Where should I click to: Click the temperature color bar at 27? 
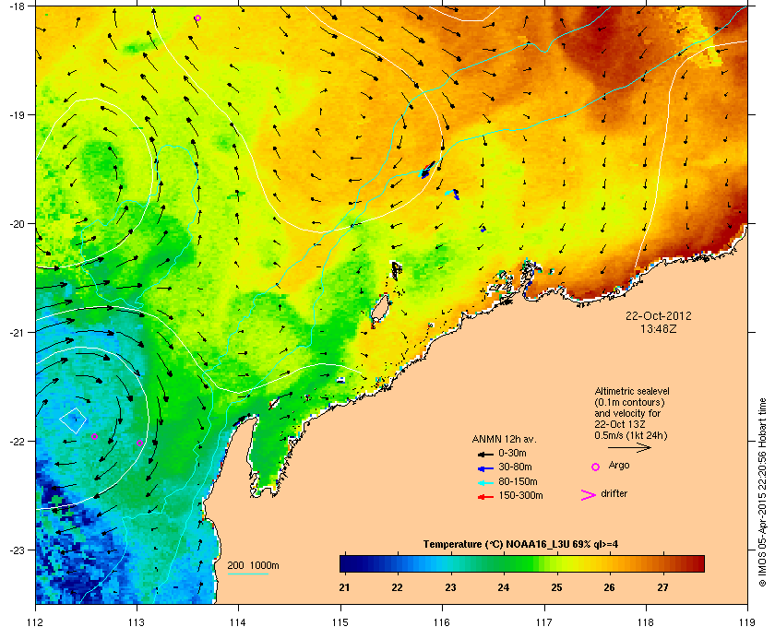coord(662,563)
